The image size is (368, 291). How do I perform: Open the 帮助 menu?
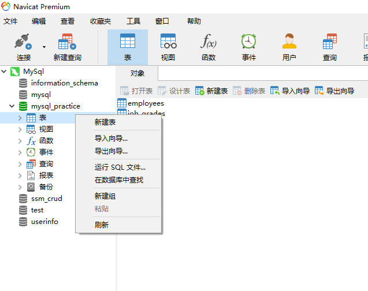194,21
